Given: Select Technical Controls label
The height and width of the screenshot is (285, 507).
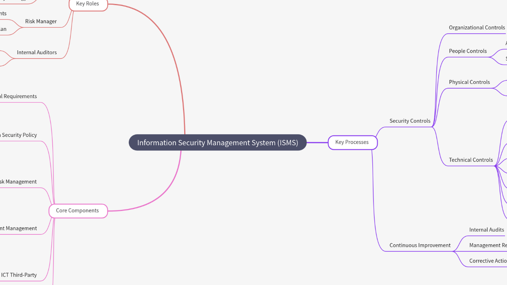Looking at the screenshot, I should [471, 160].
